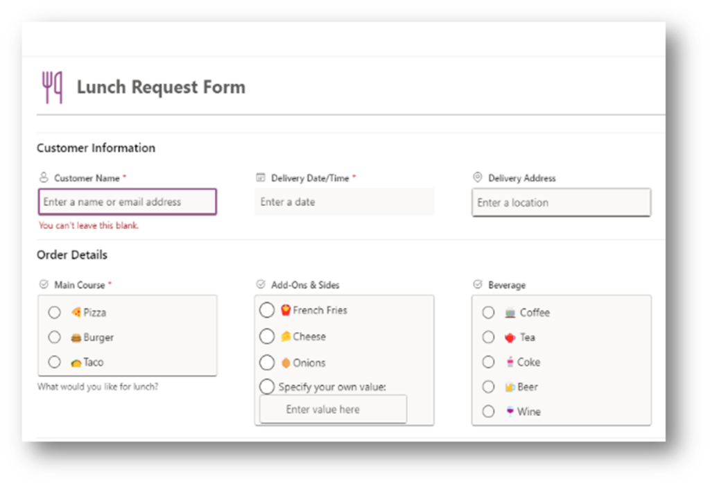
Task: Click the French Fries emoji
Action: point(285,310)
